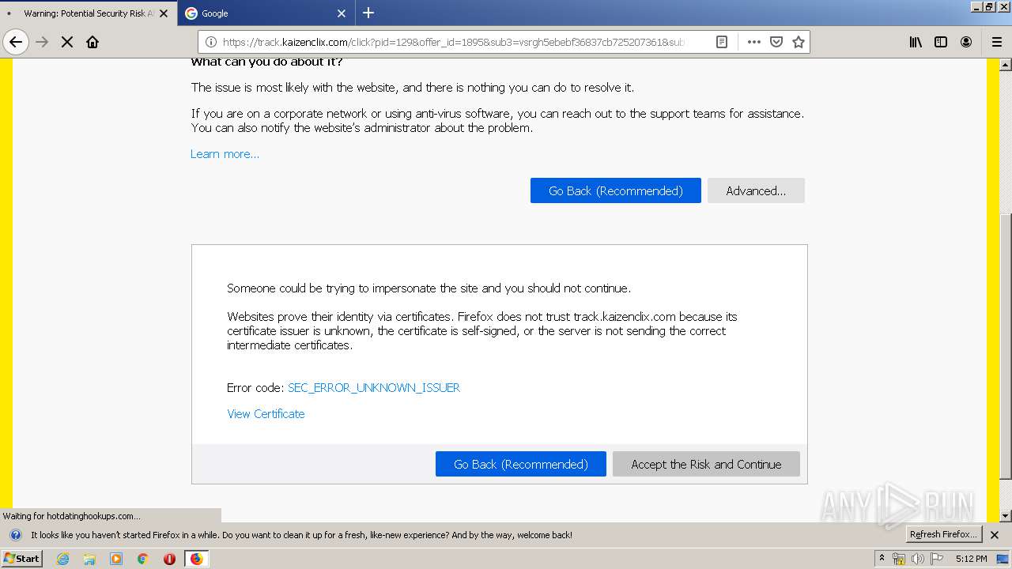
Task: Open the Learn more… link
Action: [225, 154]
